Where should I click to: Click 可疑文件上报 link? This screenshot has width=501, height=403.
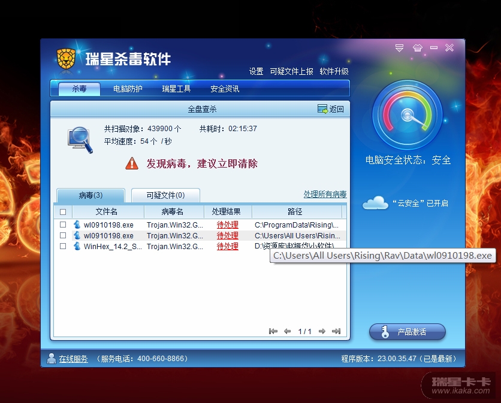(291, 71)
